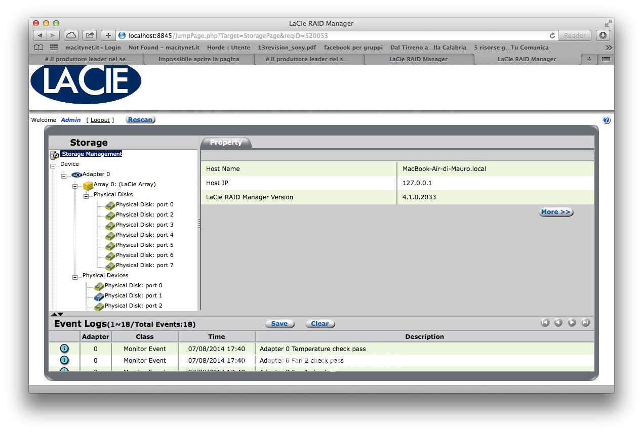Image resolution: width=643 pixels, height=433 pixels.
Task: Clear the event logs
Action: click(320, 324)
